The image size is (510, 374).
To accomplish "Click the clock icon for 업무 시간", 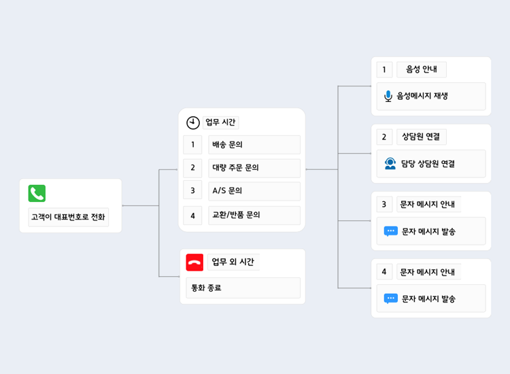I will pos(193,122).
